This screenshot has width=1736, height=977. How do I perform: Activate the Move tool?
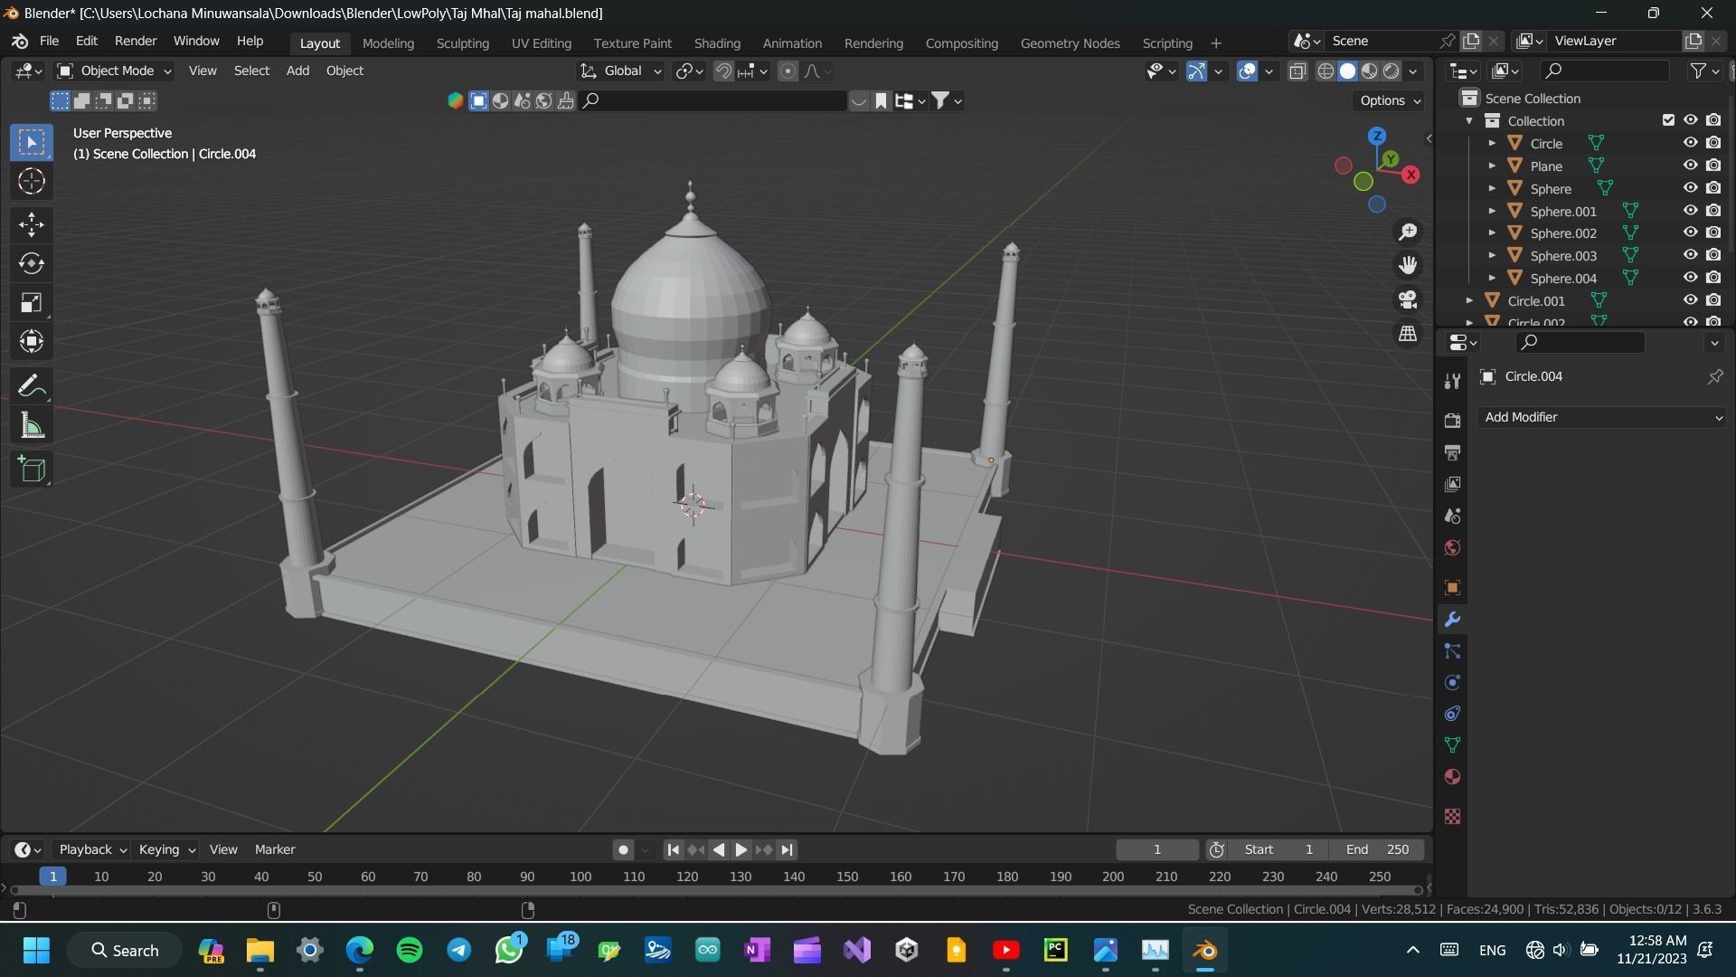pos(32,224)
